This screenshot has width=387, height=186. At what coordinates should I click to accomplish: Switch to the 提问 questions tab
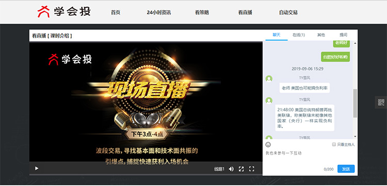(343, 35)
